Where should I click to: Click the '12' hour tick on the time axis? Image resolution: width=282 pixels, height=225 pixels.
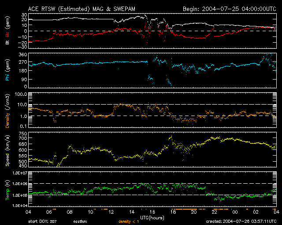click(x=111, y=212)
